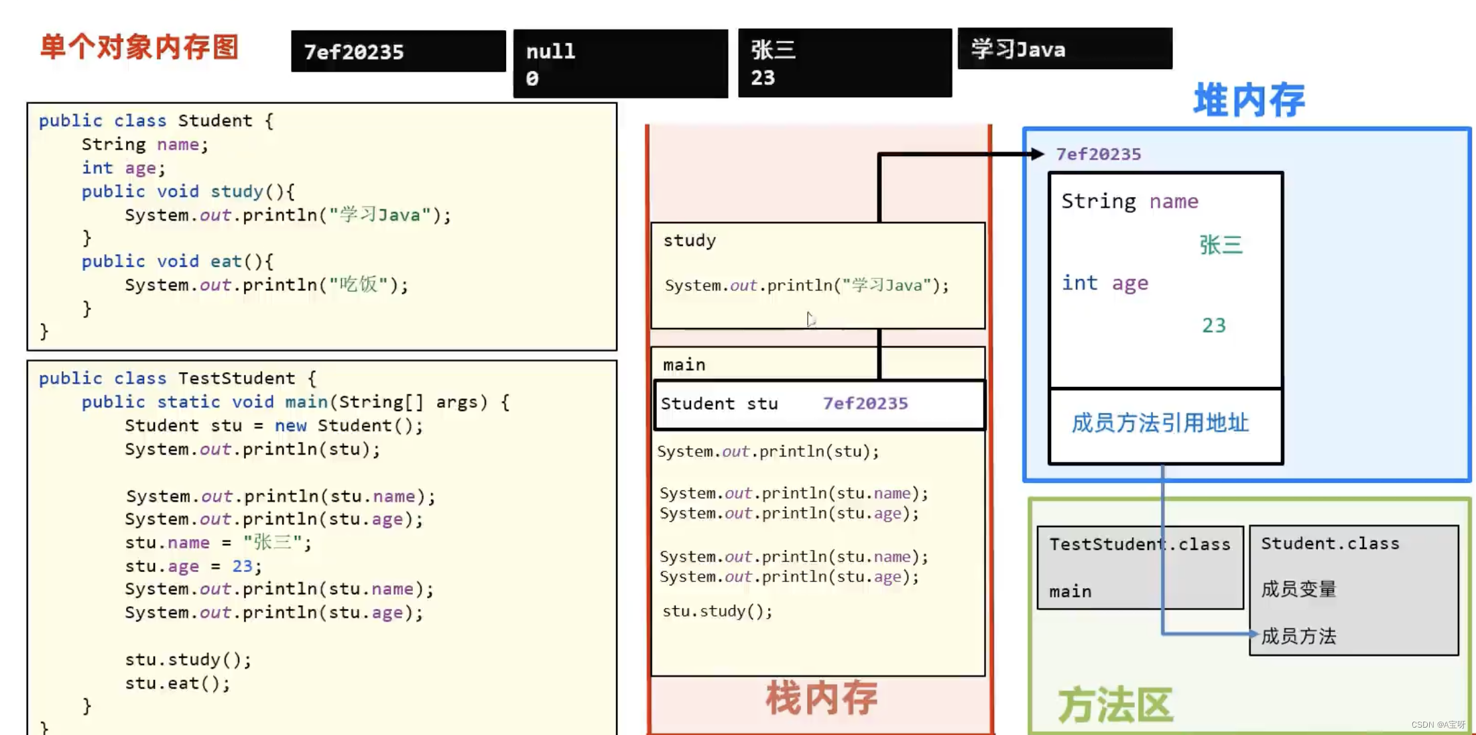The width and height of the screenshot is (1476, 735).
Task: Click the 方法区 label
Action: pyautogui.click(x=1115, y=705)
